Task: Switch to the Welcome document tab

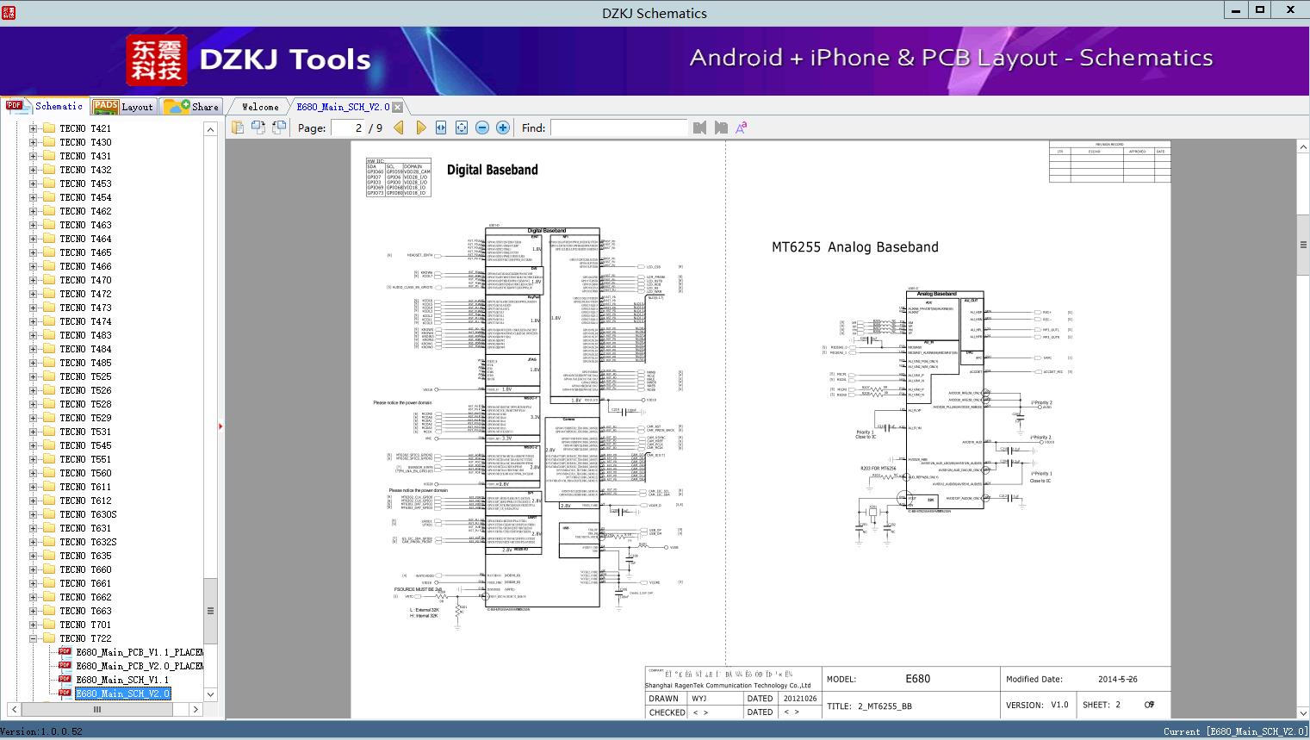Action: pyautogui.click(x=259, y=107)
